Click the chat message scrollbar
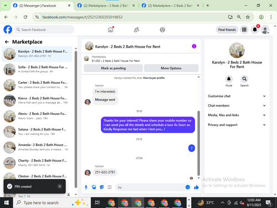This screenshot has height=208, width=277. pyautogui.click(x=199, y=143)
